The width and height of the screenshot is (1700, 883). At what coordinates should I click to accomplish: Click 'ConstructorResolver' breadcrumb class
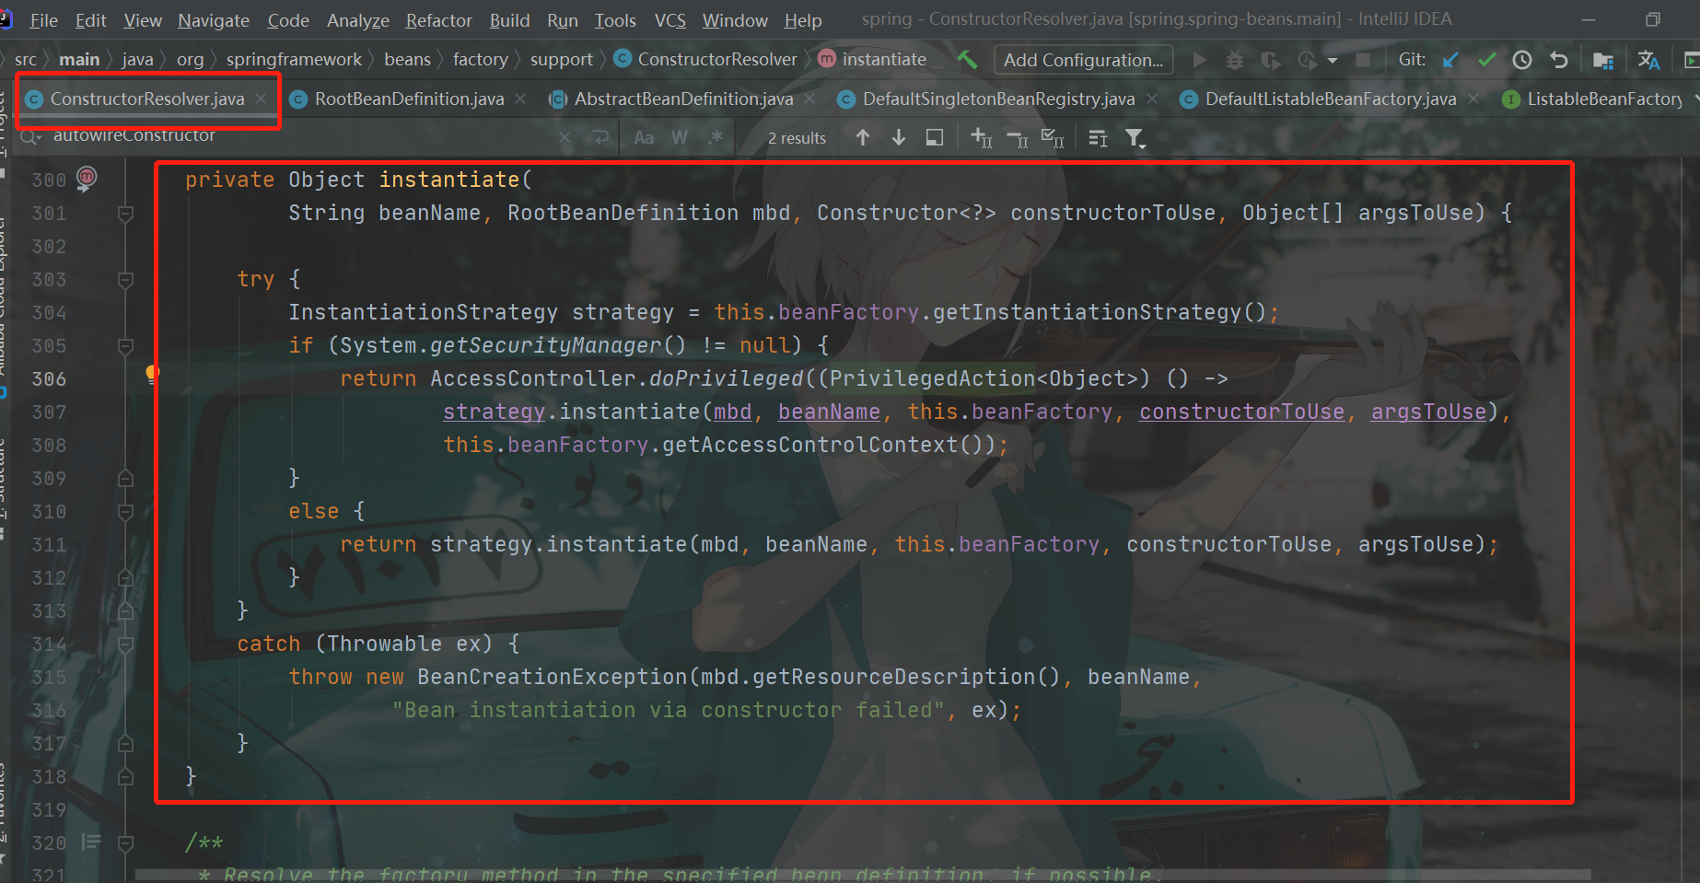tap(705, 59)
